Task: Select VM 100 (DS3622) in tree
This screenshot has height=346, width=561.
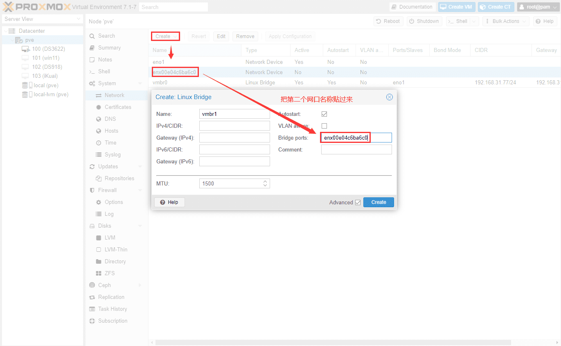Action: click(x=48, y=49)
